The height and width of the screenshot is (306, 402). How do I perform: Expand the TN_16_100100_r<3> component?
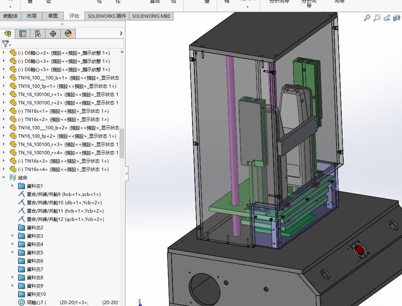click(x=3, y=144)
